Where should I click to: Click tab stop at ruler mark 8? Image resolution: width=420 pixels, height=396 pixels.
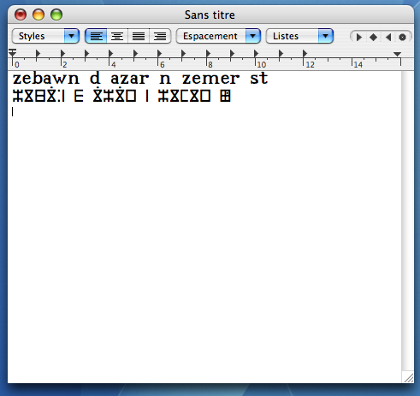point(208,53)
